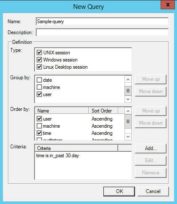Uncheck the UNIX session type checkbox
Screen dimensions: 177x204
pos(39,53)
